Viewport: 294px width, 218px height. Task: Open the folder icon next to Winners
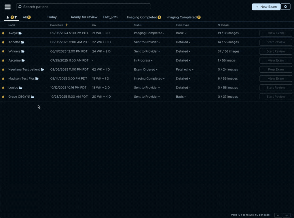click(23, 51)
